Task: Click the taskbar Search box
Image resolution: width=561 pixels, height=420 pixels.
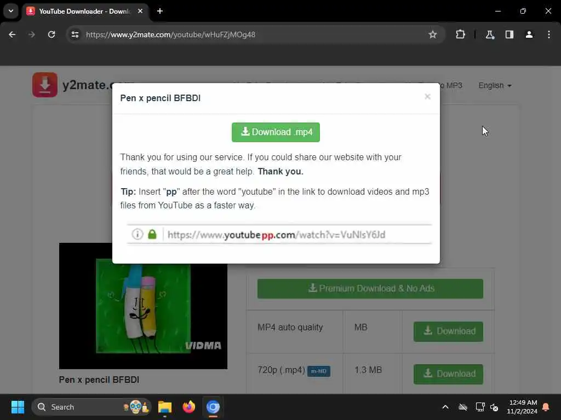Action: 91,407
